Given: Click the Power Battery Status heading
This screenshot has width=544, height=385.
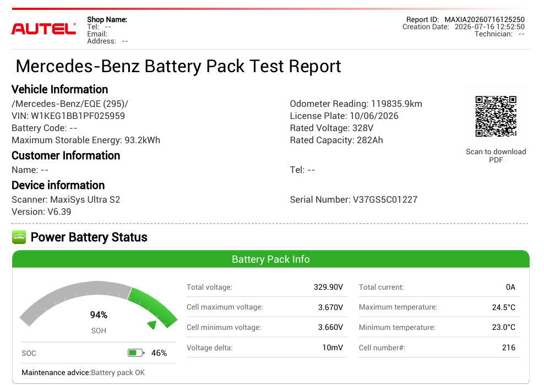Looking at the screenshot, I should pos(89,237).
